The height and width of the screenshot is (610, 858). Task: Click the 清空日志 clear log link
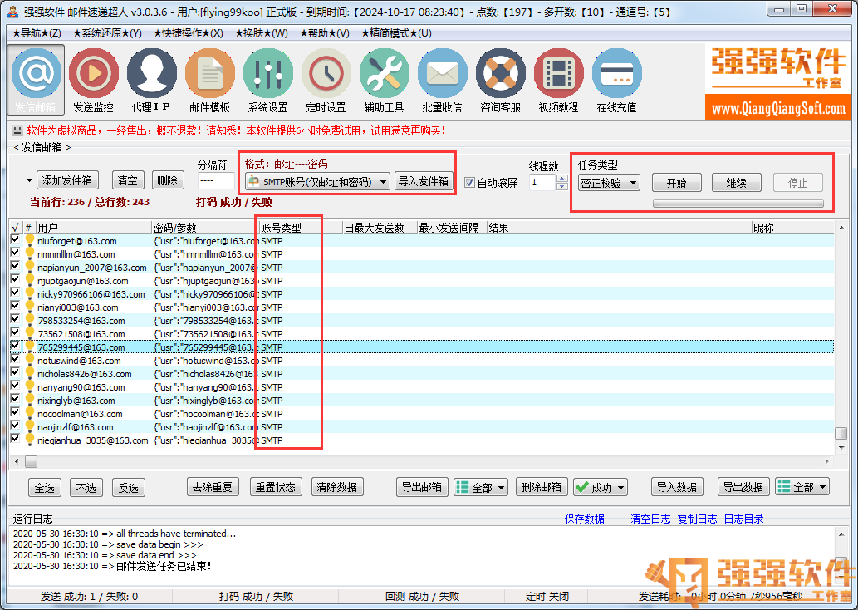(650, 519)
